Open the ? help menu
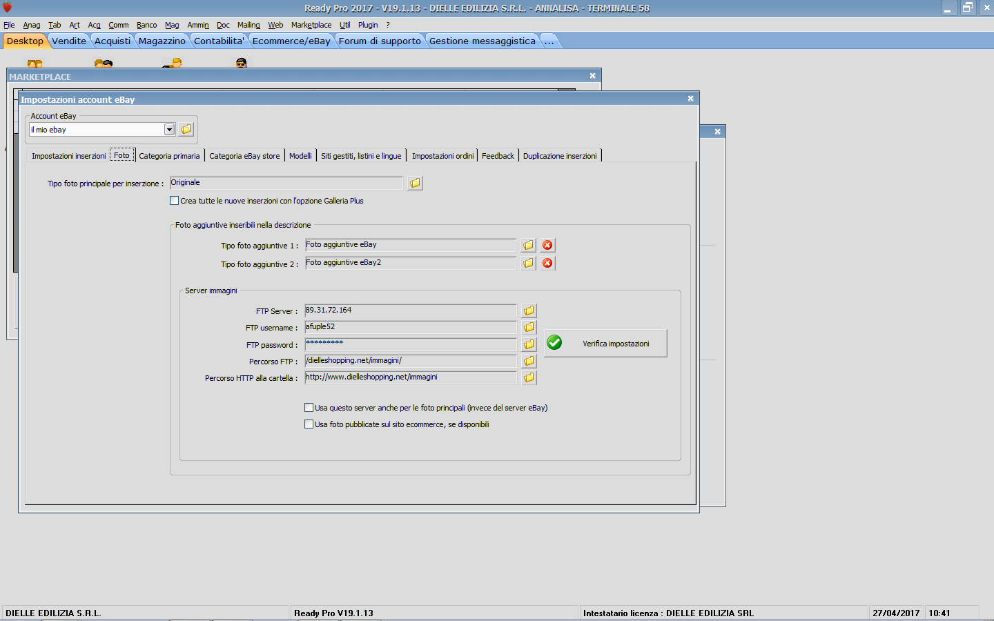The width and height of the screenshot is (994, 621). pos(388,25)
